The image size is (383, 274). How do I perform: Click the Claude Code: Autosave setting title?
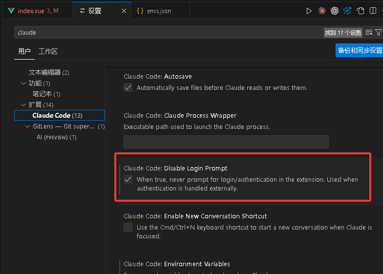[x=157, y=76]
